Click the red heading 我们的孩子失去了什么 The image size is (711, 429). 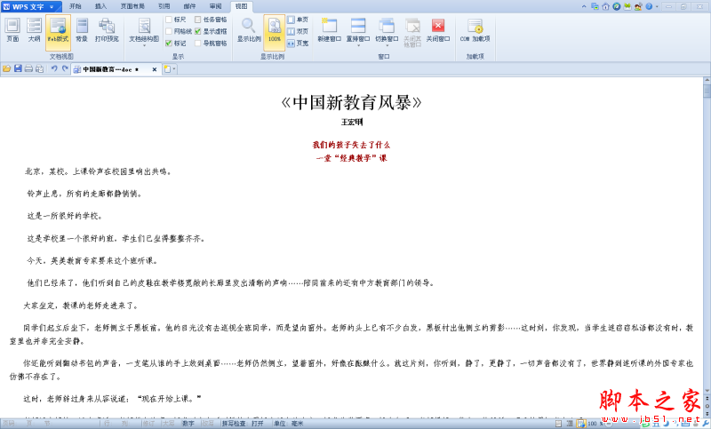coord(351,145)
